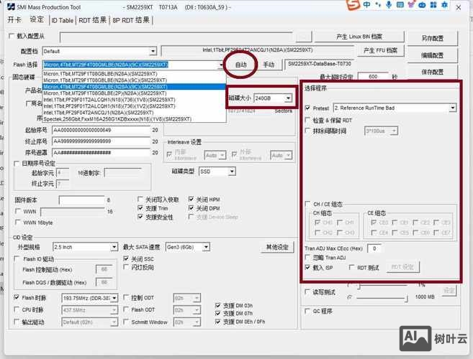The height and width of the screenshot is (359, 473).
Task: Switch to the RDT 结果 tab
Action: 92,20
